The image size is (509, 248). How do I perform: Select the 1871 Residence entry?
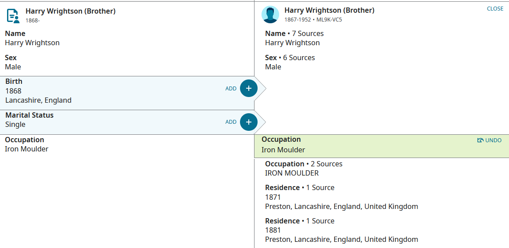(342, 197)
